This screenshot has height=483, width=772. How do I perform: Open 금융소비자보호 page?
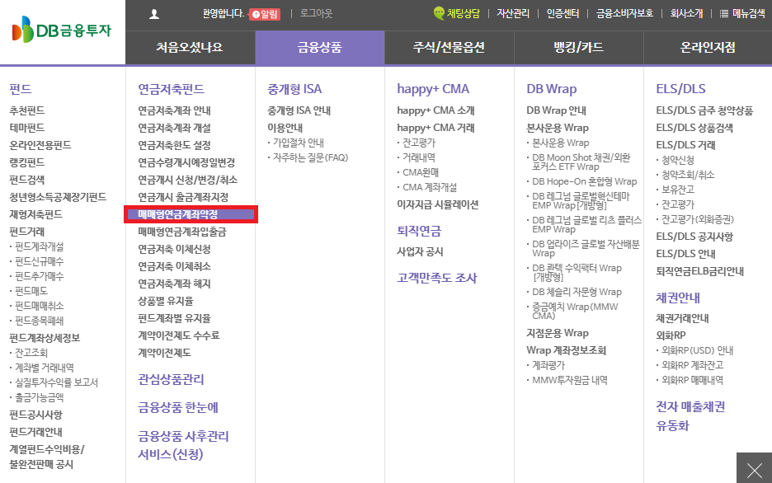(x=624, y=14)
